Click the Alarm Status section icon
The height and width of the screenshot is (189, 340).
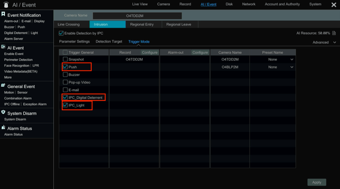coord(3,127)
